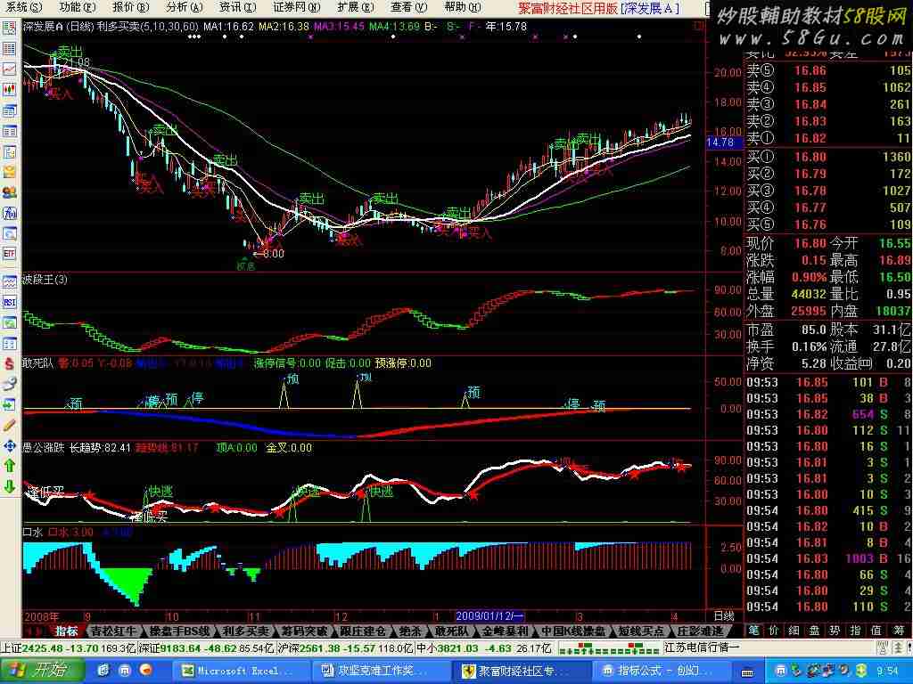
Task: Select the pencil drawing tool icon
Action: click(9, 426)
